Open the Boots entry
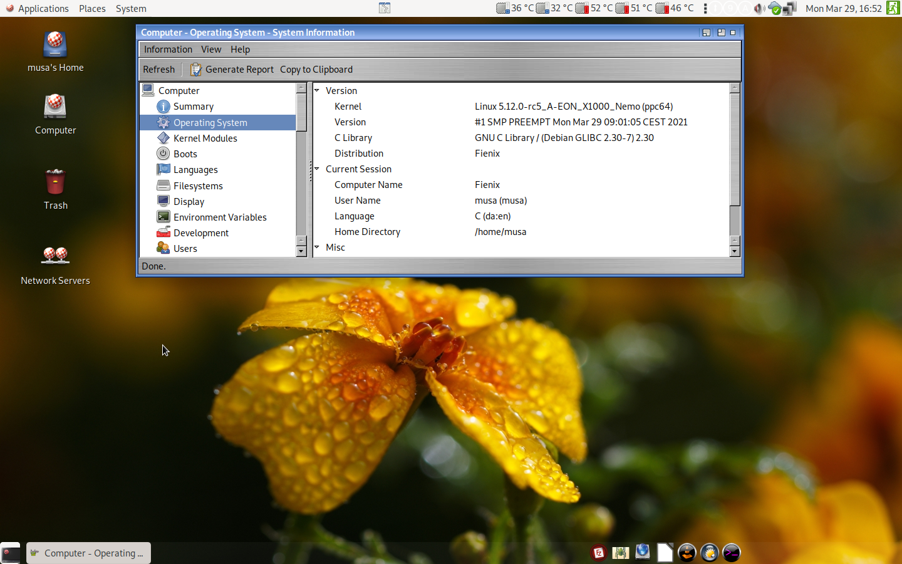 point(185,154)
